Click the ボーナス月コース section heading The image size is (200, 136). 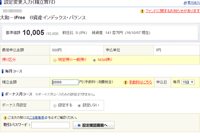pos(18,94)
